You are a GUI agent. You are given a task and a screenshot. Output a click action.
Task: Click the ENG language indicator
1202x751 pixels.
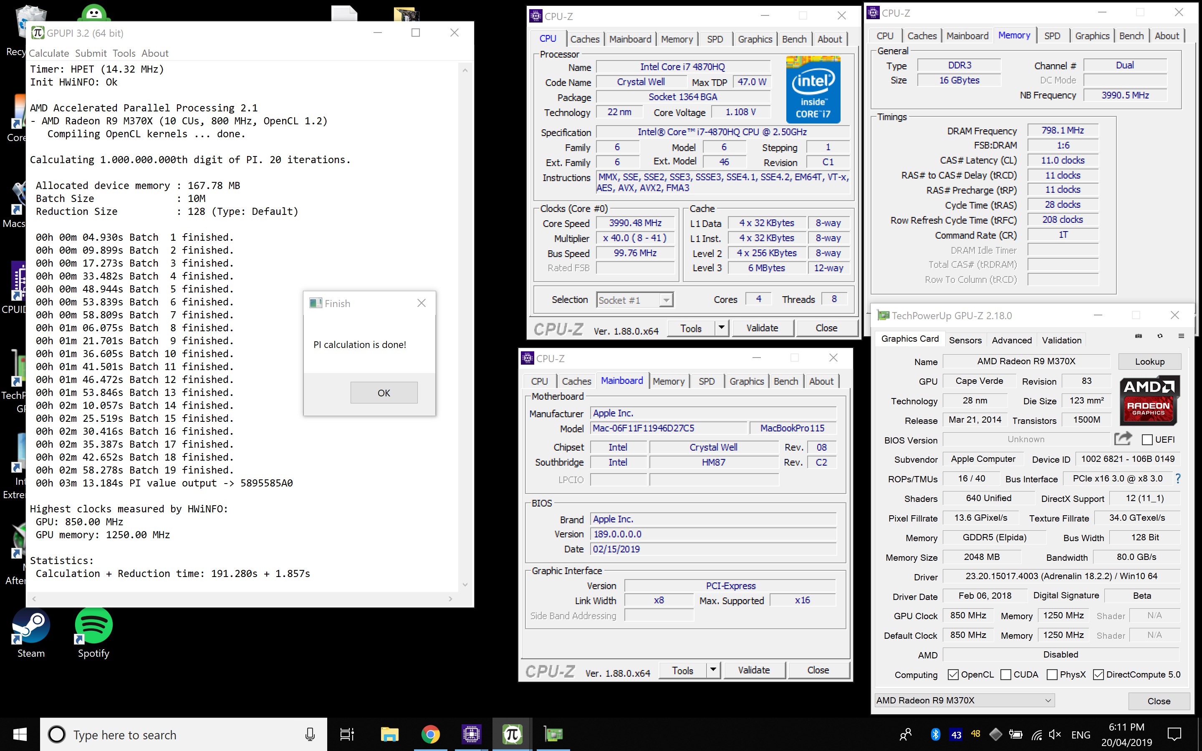tap(1081, 734)
